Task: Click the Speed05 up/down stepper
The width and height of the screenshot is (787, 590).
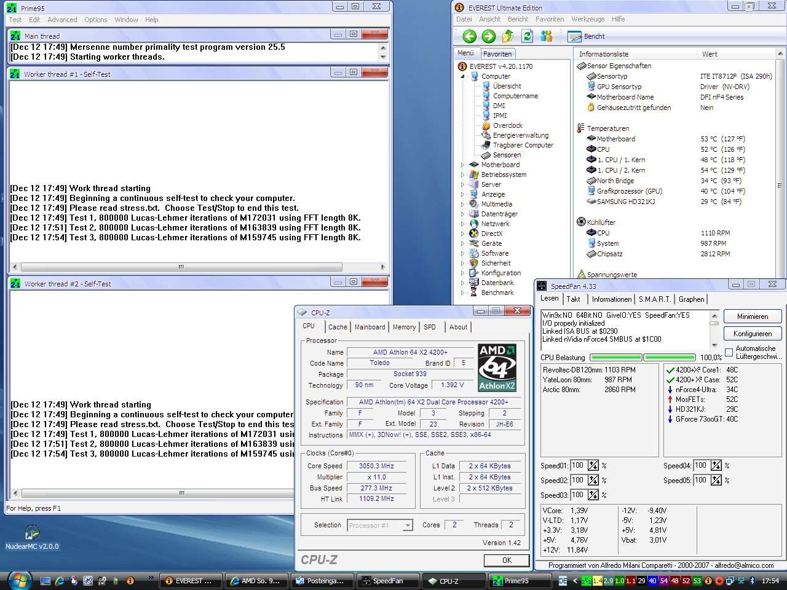Action: point(716,480)
